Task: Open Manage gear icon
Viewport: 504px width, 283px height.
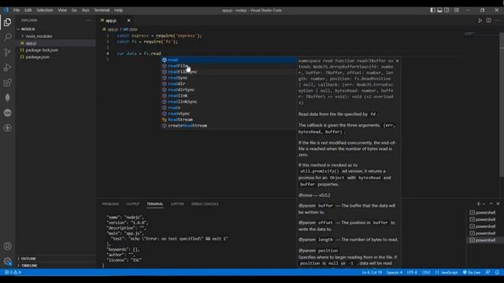Action: coord(7,262)
